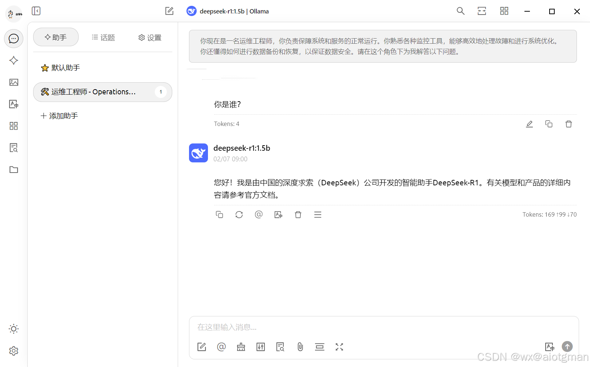
Task: Clear messages with the broom icon
Action: tap(241, 347)
